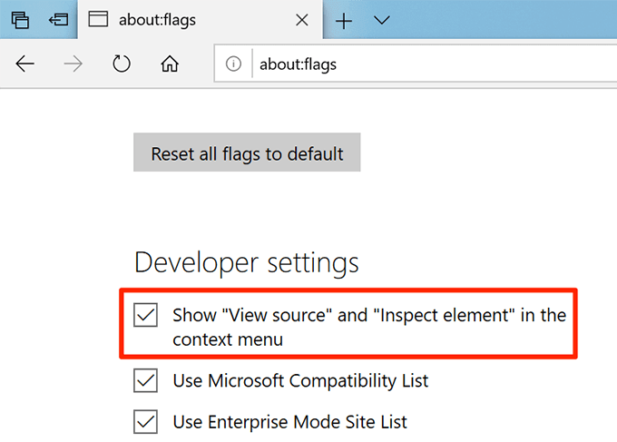The height and width of the screenshot is (442, 617).
Task: Click the Developer settings heading
Action: tap(247, 262)
